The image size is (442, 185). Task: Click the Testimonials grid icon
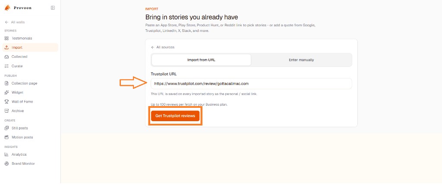click(x=7, y=38)
